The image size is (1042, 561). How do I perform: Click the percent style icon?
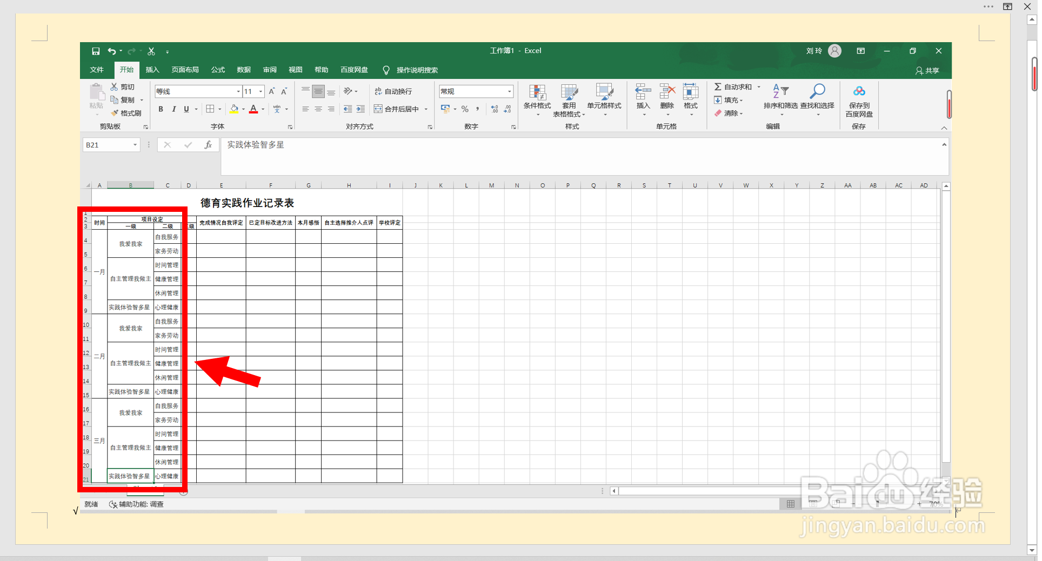coord(465,109)
